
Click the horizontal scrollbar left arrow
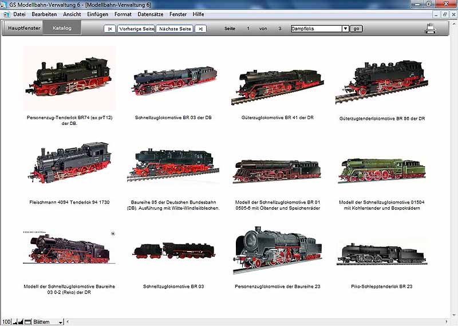[x=68, y=322]
